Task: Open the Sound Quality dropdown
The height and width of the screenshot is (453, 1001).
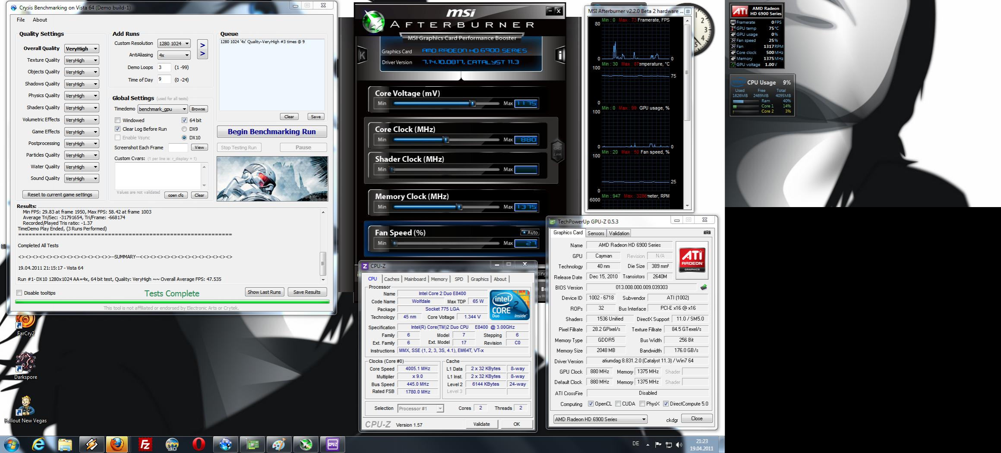Action: [x=82, y=179]
